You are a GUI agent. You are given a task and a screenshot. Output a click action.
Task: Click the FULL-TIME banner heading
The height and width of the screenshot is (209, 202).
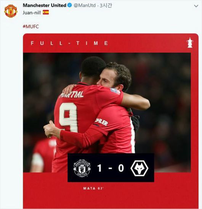pyautogui.click(x=69, y=43)
